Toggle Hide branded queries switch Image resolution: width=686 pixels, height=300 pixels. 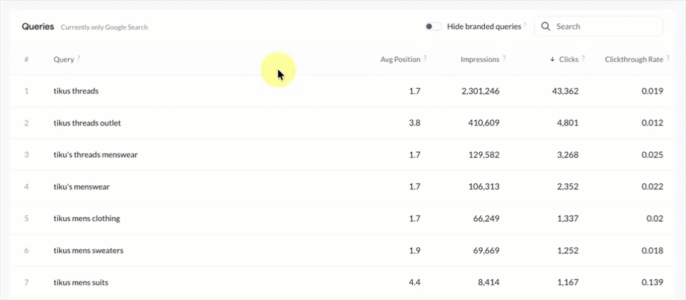point(433,27)
